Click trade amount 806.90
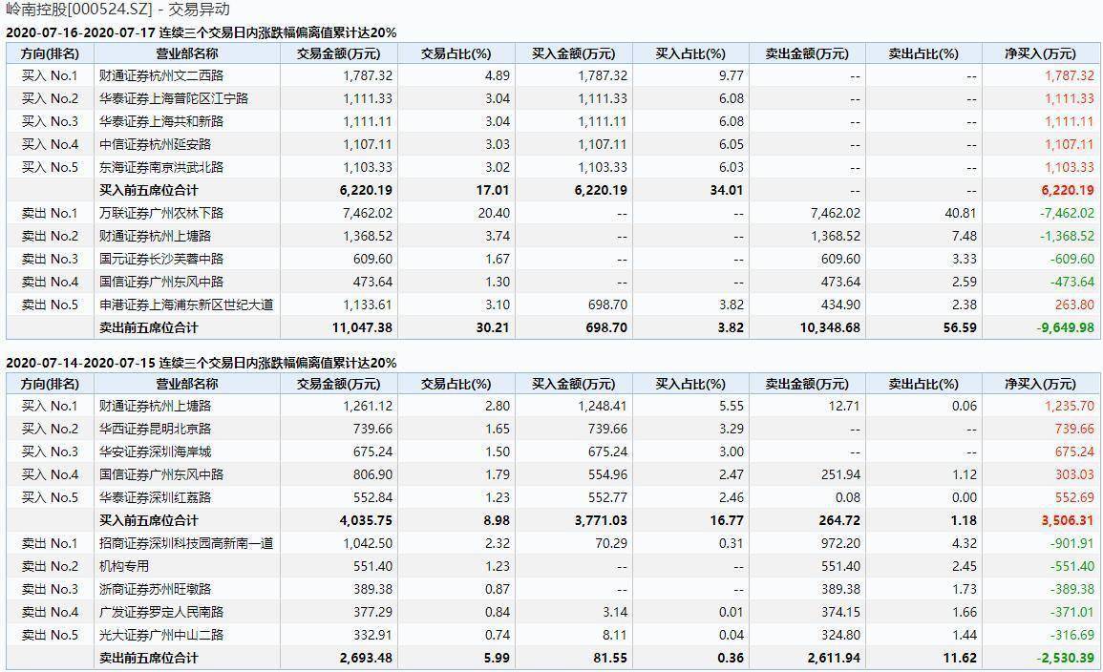Viewport: 1103px width, 672px height. (x=372, y=474)
